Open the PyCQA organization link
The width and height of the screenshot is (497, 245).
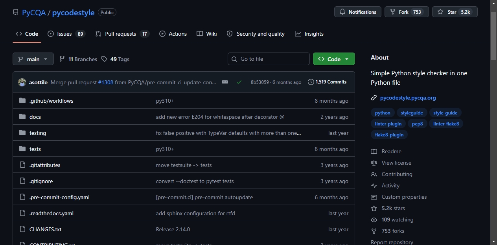pos(34,13)
